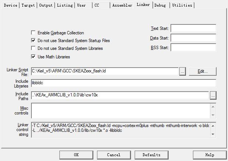Click inside the Misc controls text area
The image size is (228, 161).
click(121, 111)
